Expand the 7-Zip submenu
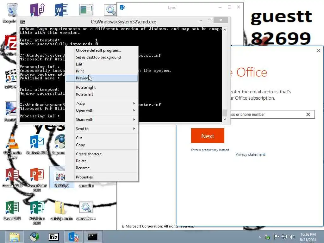 pos(102,103)
